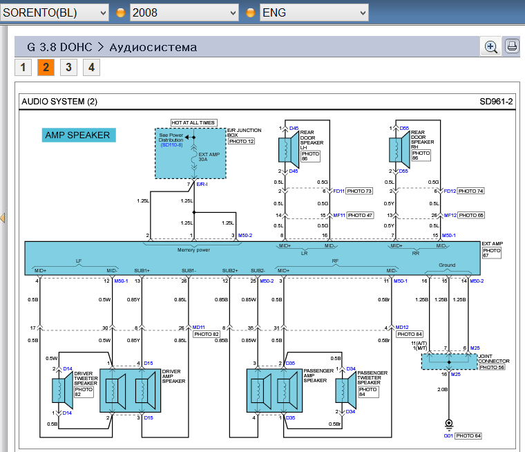Click the printer icon
Image resolution: width=525 pixels, height=452 pixels.
pyautogui.click(x=512, y=46)
